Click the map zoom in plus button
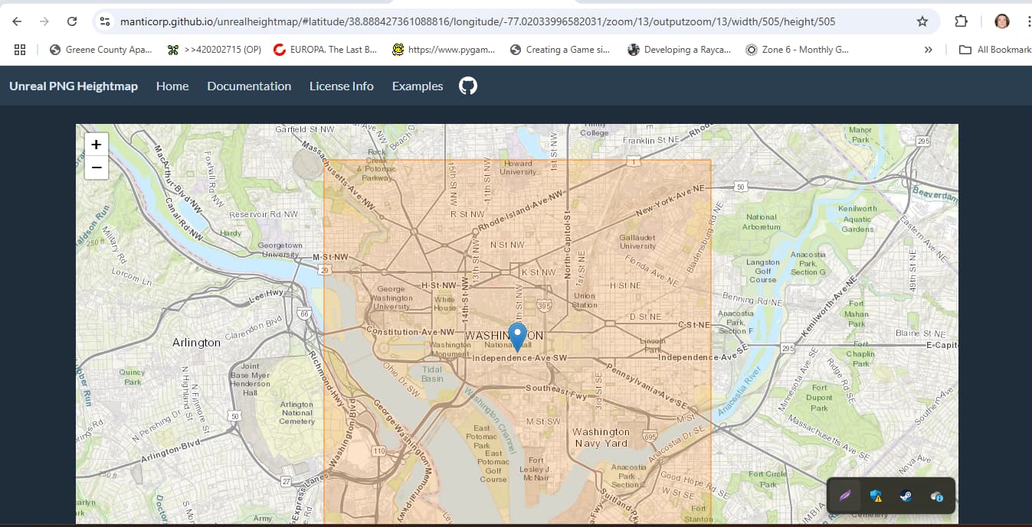The image size is (1032, 527). [97, 145]
